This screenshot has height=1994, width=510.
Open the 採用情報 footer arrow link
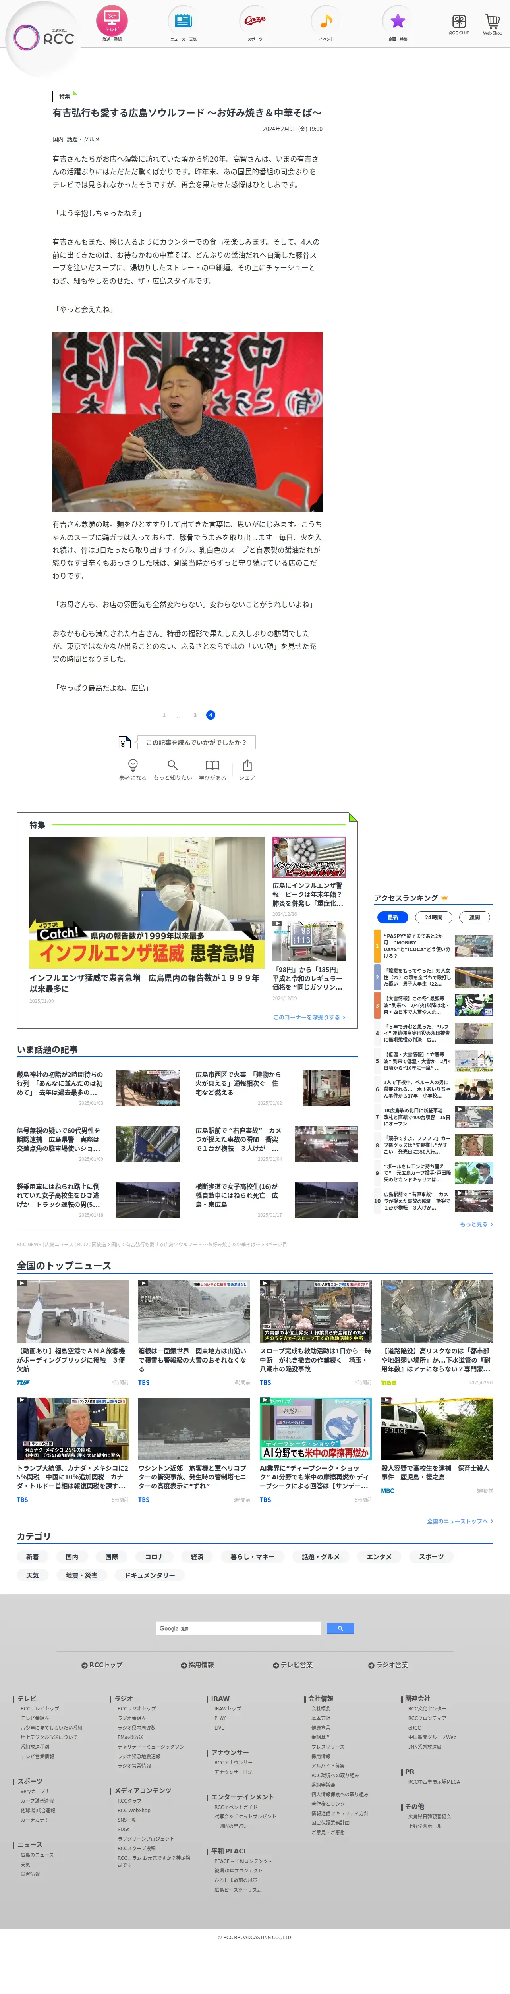[197, 1665]
